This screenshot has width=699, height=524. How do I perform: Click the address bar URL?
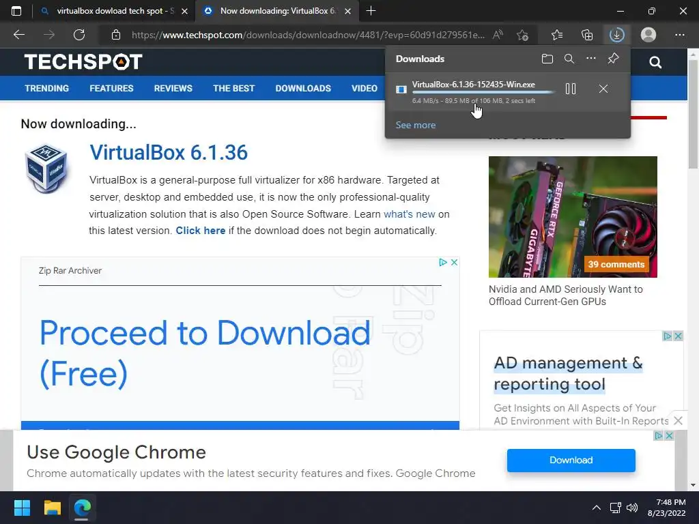(x=308, y=35)
